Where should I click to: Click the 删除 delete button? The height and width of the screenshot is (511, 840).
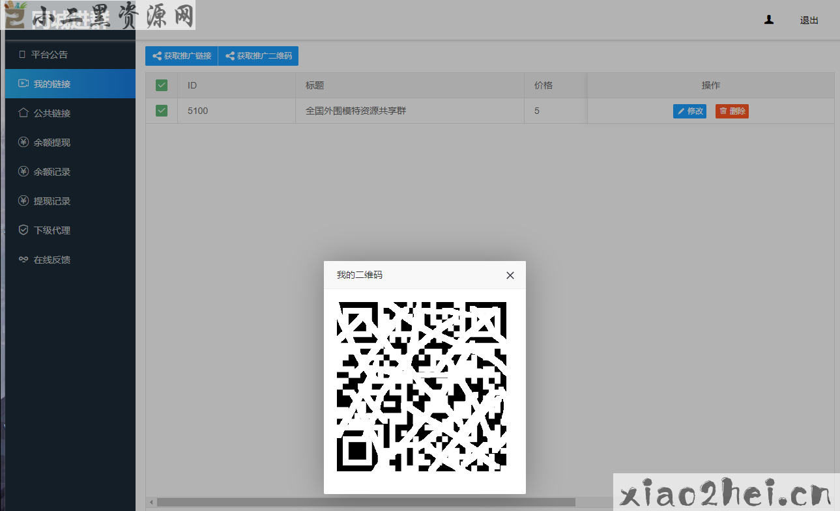(x=732, y=111)
